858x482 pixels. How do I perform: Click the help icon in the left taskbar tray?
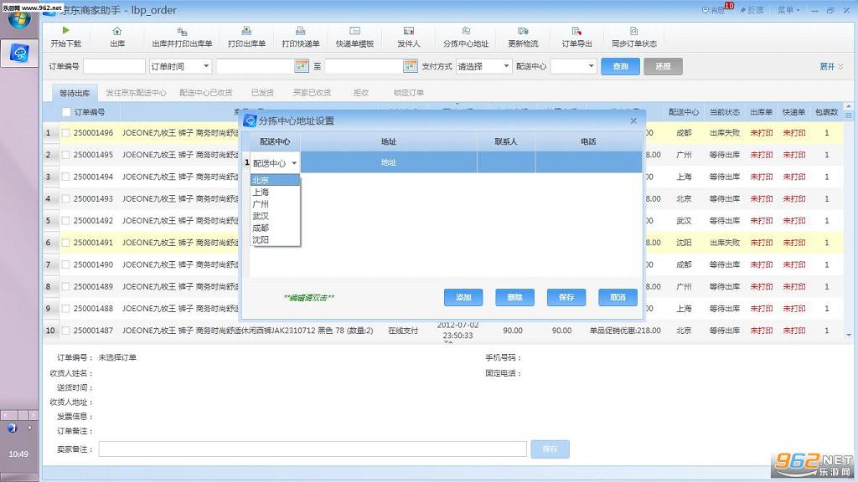12,428
